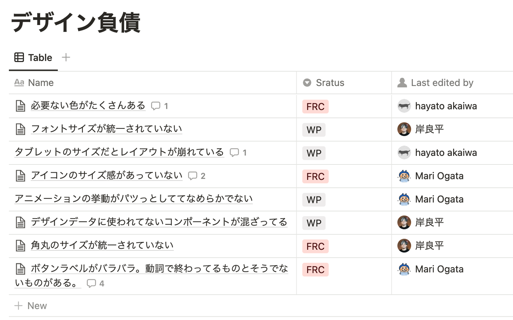Select the Table view tab
Viewport: 513px width, 320px height.
tap(33, 57)
